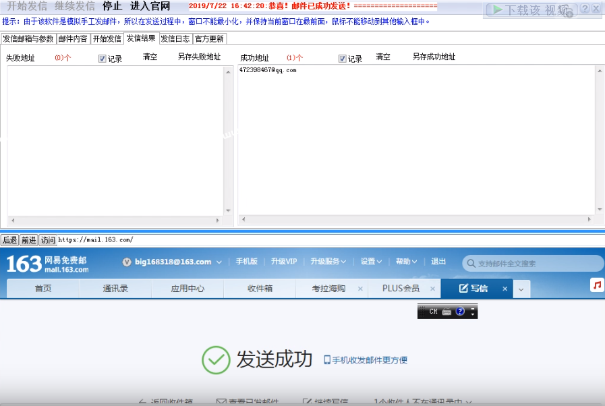
Task: Click the 退出 logout link
Action: coord(438,261)
